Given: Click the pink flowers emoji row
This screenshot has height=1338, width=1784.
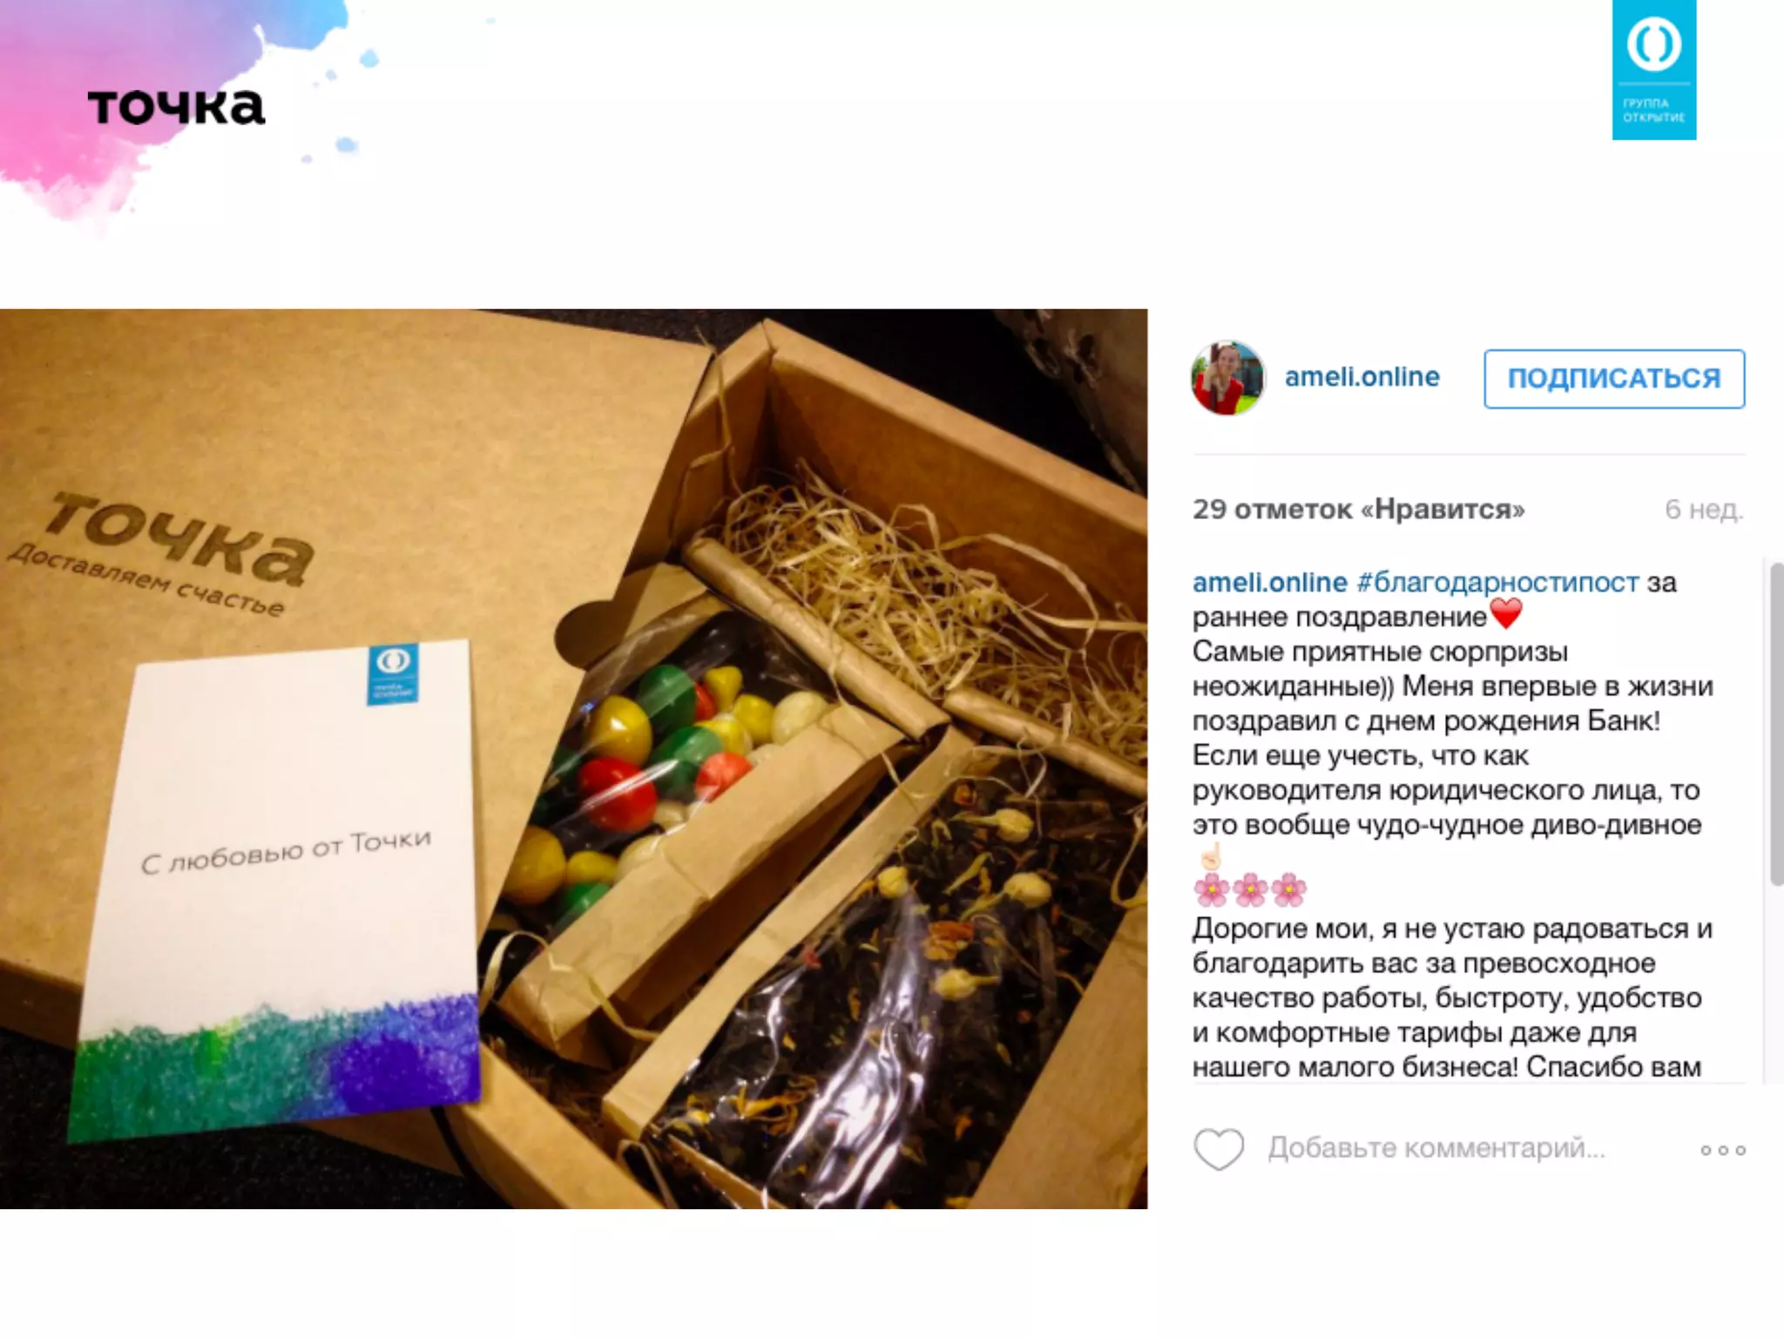Looking at the screenshot, I should 1250,889.
